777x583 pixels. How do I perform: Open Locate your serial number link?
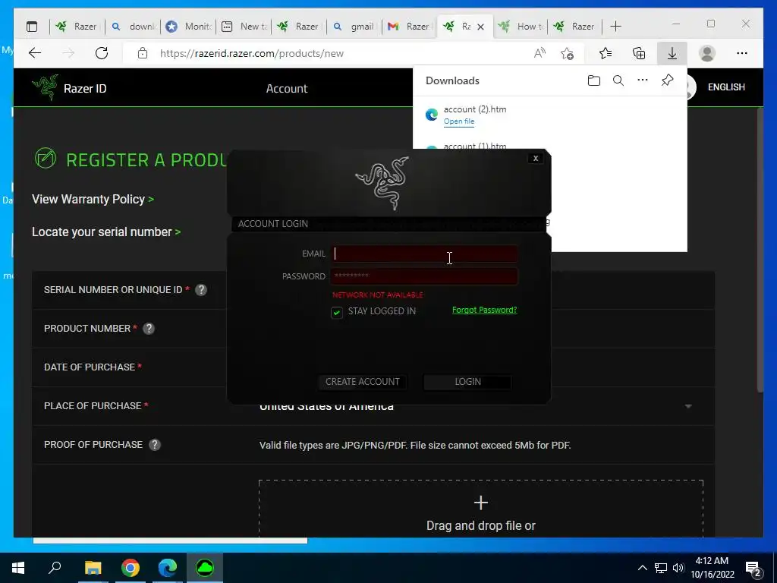click(x=106, y=232)
